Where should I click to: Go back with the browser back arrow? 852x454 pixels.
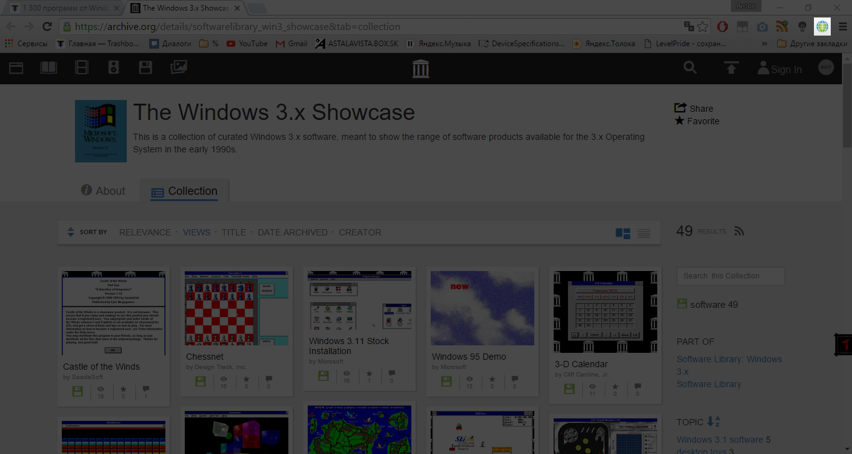pyautogui.click(x=11, y=26)
